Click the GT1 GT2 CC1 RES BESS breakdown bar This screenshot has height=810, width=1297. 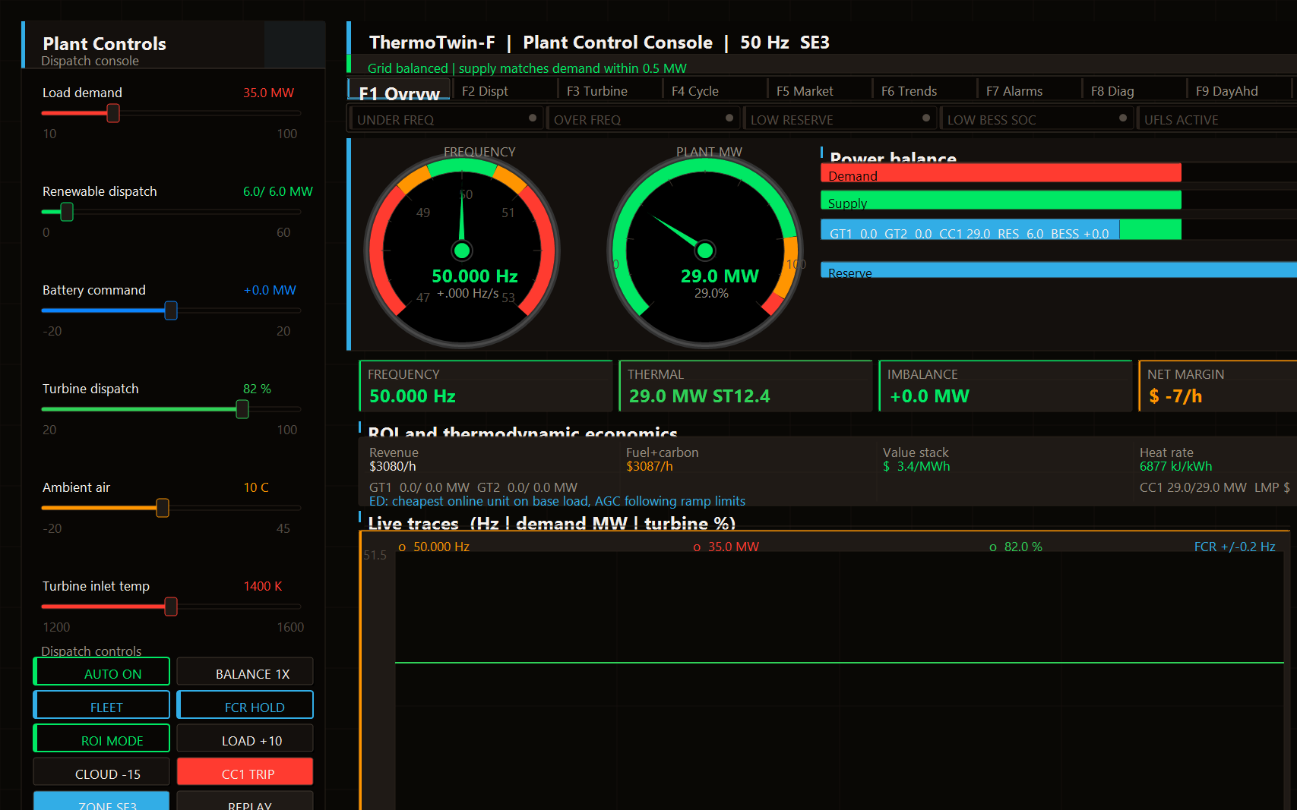(1001, 229)
